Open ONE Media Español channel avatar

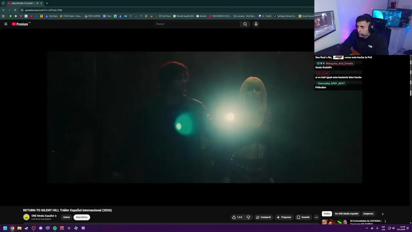[x=26, y=217]
